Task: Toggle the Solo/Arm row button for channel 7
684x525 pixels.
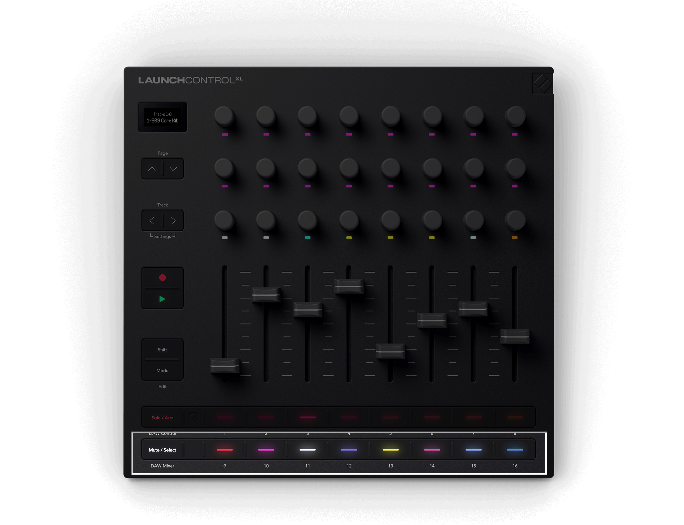Action: (x=473, y=417)
